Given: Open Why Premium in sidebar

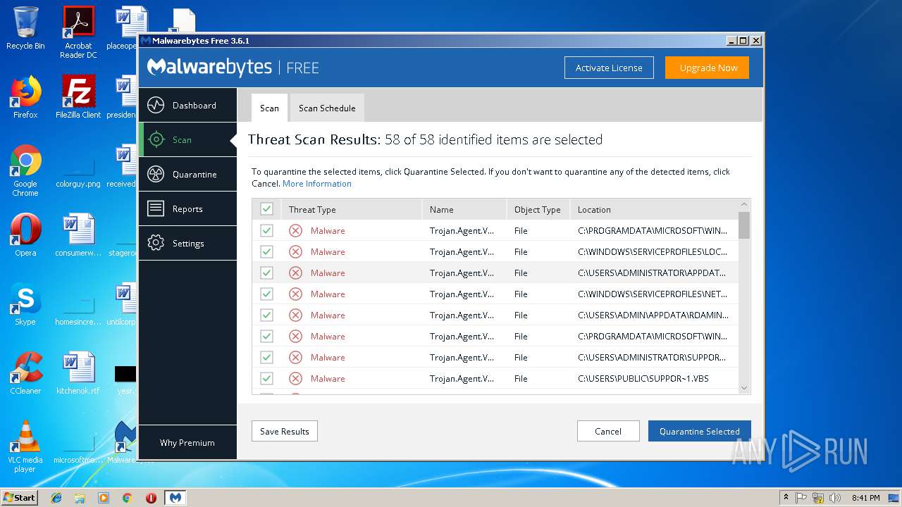Looking at the screenshot, I should tap(187, 442).
